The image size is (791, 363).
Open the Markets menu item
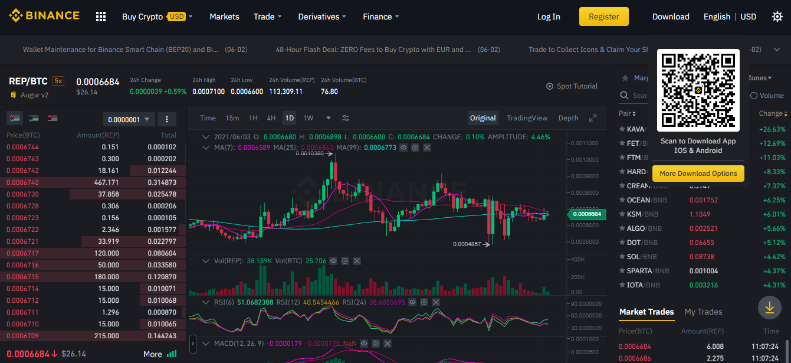pyautogui.click(x=224, y=17)
